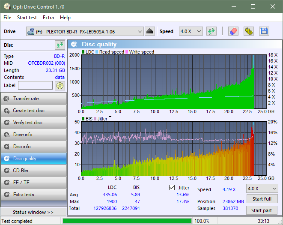The height and width of the screenshot is (225, 283).
Task: Click the save floppy disk icon
Action: [x=264, y=31]
